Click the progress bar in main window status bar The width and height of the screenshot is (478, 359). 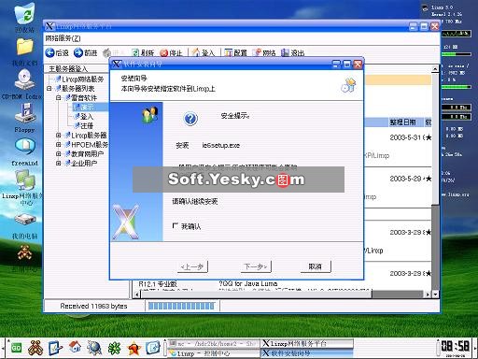182,306
